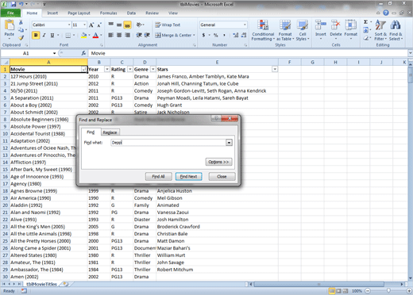Apply red Font Color swatch
The image size is (413, 295).
point(95,35)
